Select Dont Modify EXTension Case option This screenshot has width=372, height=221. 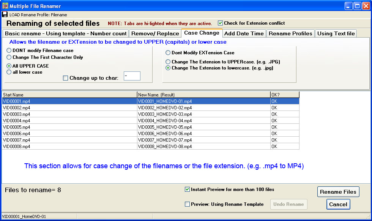(168, 53)
